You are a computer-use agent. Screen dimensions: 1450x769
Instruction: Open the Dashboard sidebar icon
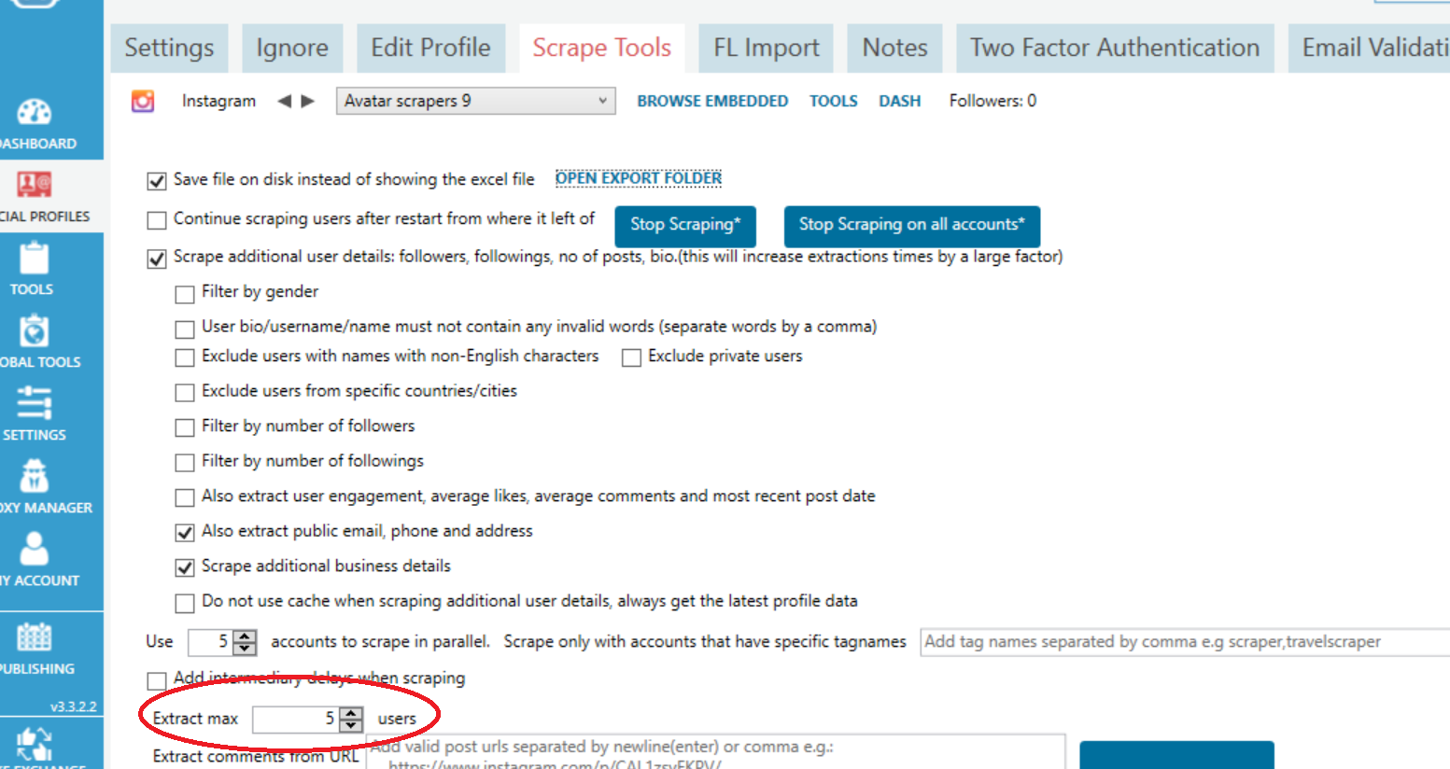point(35,113)
